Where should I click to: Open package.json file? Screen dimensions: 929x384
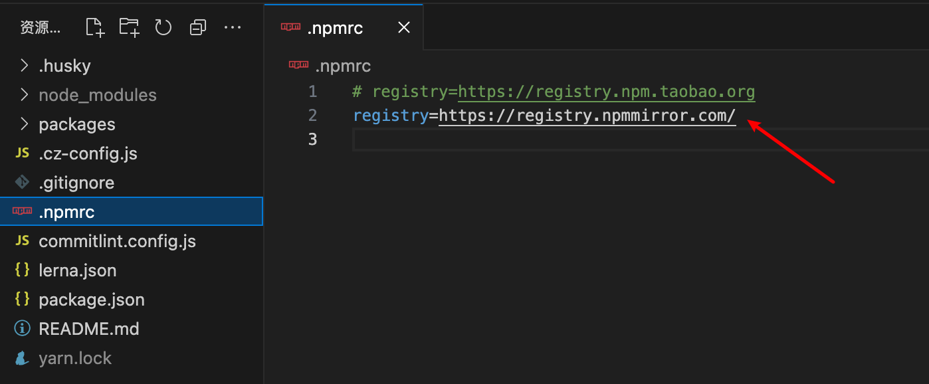92,300
